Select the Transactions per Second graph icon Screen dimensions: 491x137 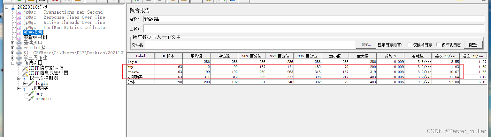point(19,12)
